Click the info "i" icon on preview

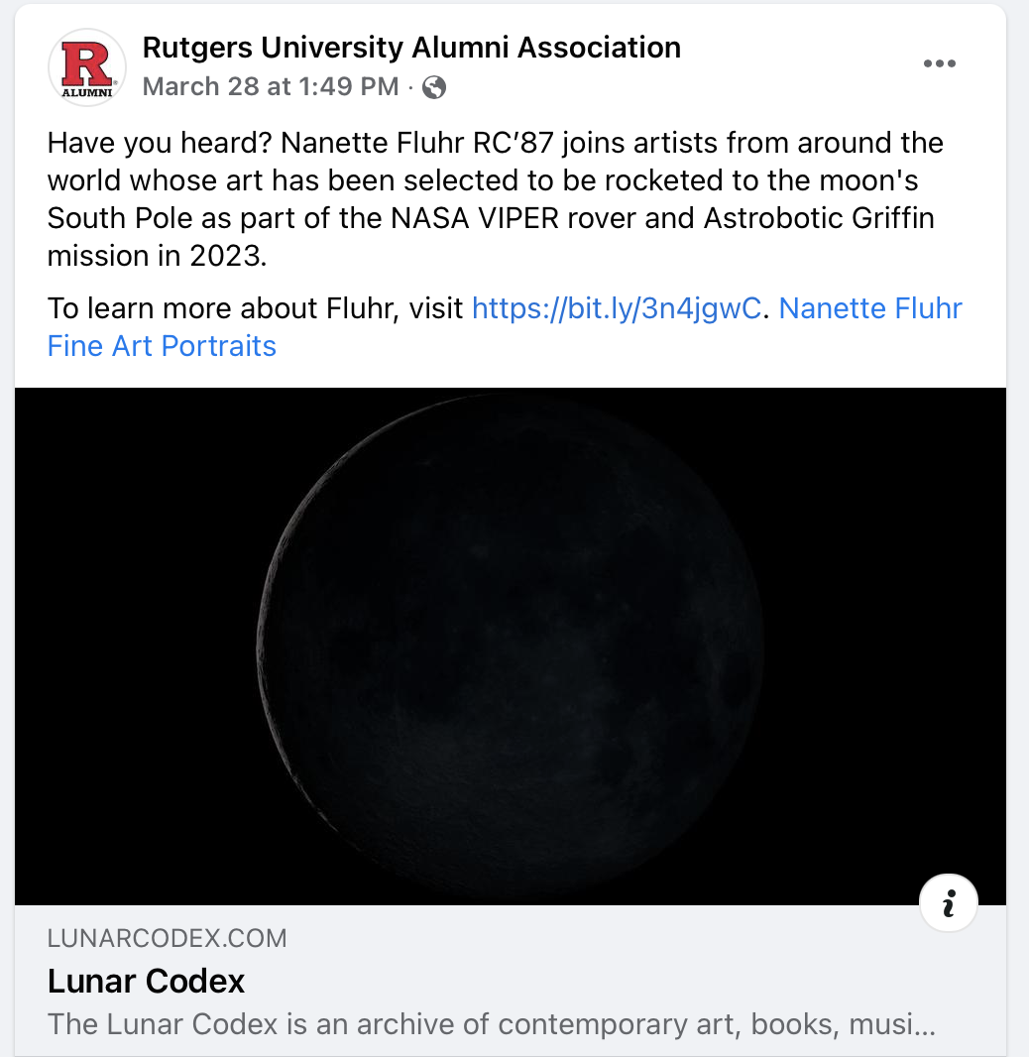coord(949,904)
